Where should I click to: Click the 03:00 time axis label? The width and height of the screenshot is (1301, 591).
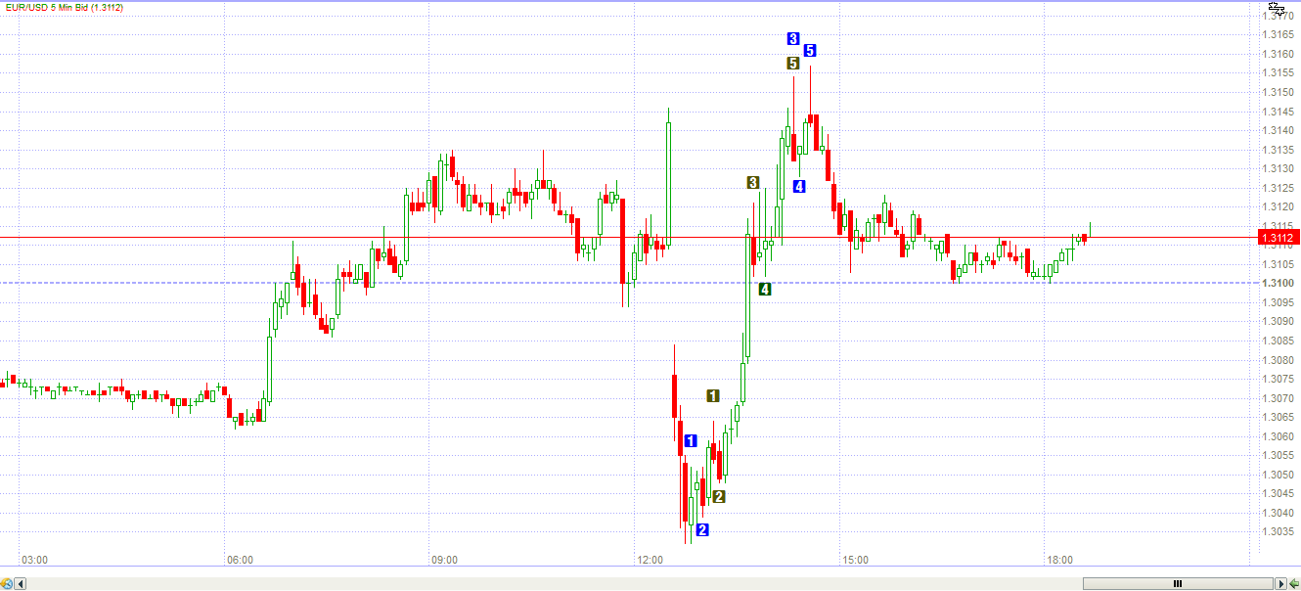[35, 561]
